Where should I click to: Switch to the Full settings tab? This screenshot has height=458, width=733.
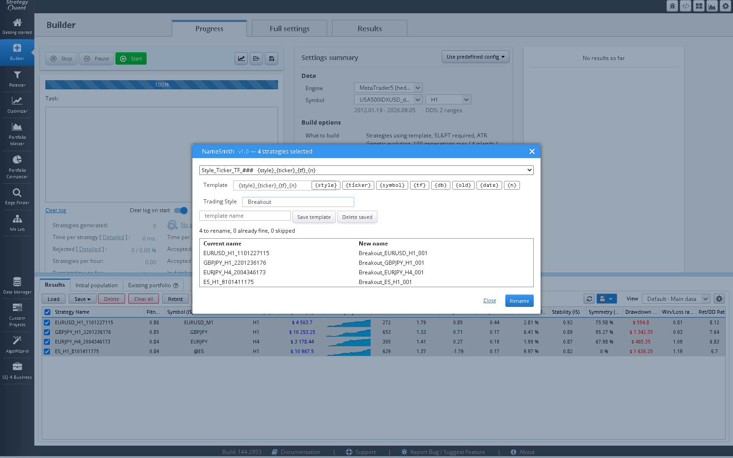click(290, 28)
